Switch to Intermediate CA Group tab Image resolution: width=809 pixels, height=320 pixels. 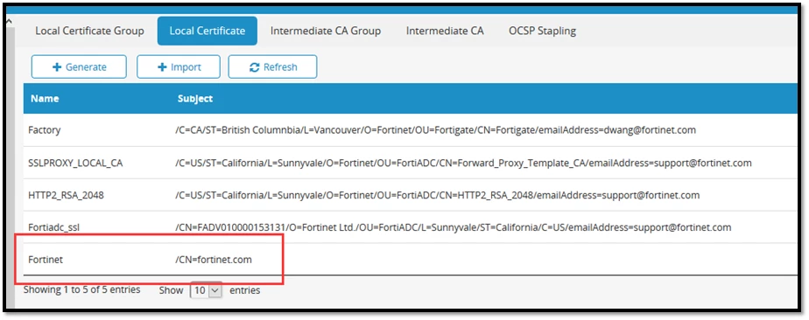click(x=325, y=31)
